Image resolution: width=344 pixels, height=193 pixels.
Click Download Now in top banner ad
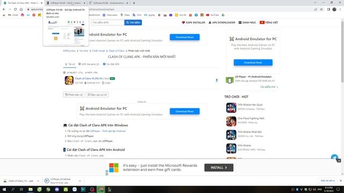pos(184,37)
